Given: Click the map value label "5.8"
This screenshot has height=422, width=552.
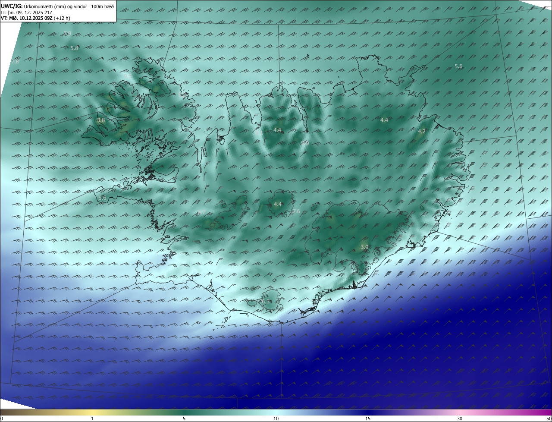Looking at the screenshot, I should coord(74,48).
